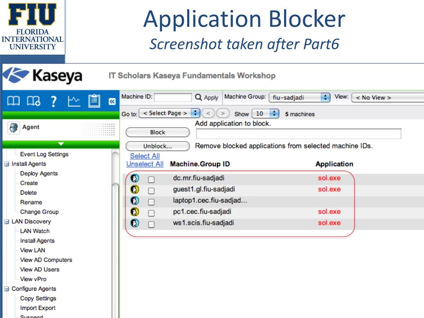Click machine name guest1.gl.fiu-sadjadi
Screen dimensions: 424x318
point(204,189)
